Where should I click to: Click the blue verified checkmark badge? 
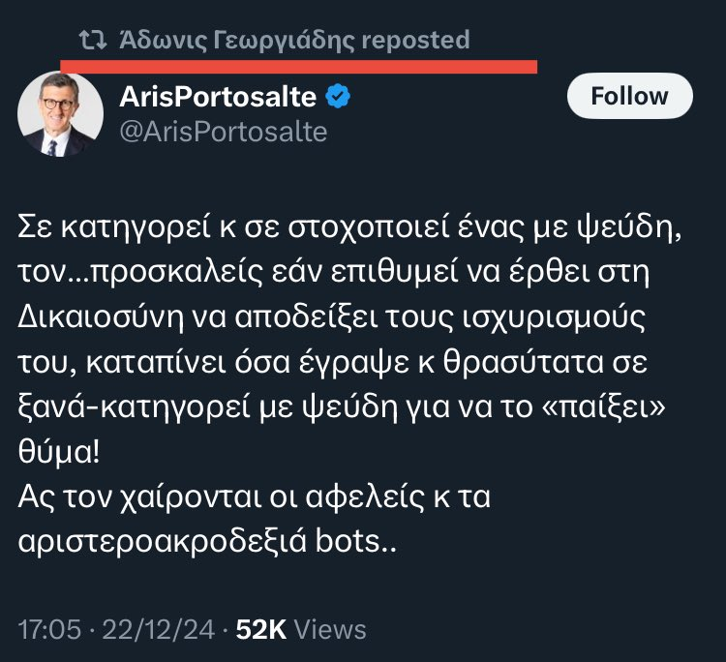pyautogui.click(x=337, y=97)
